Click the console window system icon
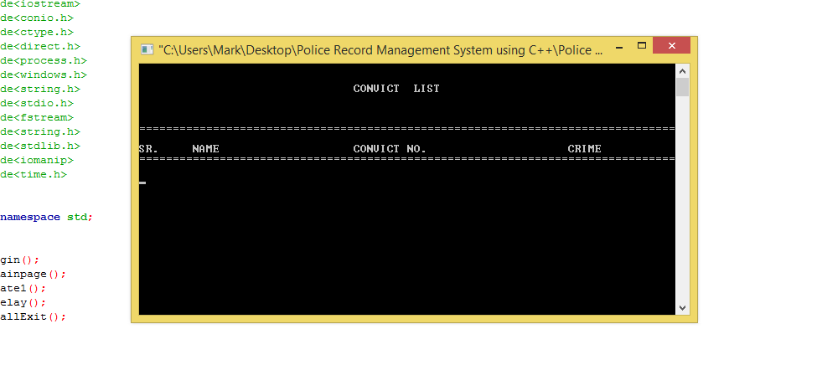817x365 pixels. (147, 49)
